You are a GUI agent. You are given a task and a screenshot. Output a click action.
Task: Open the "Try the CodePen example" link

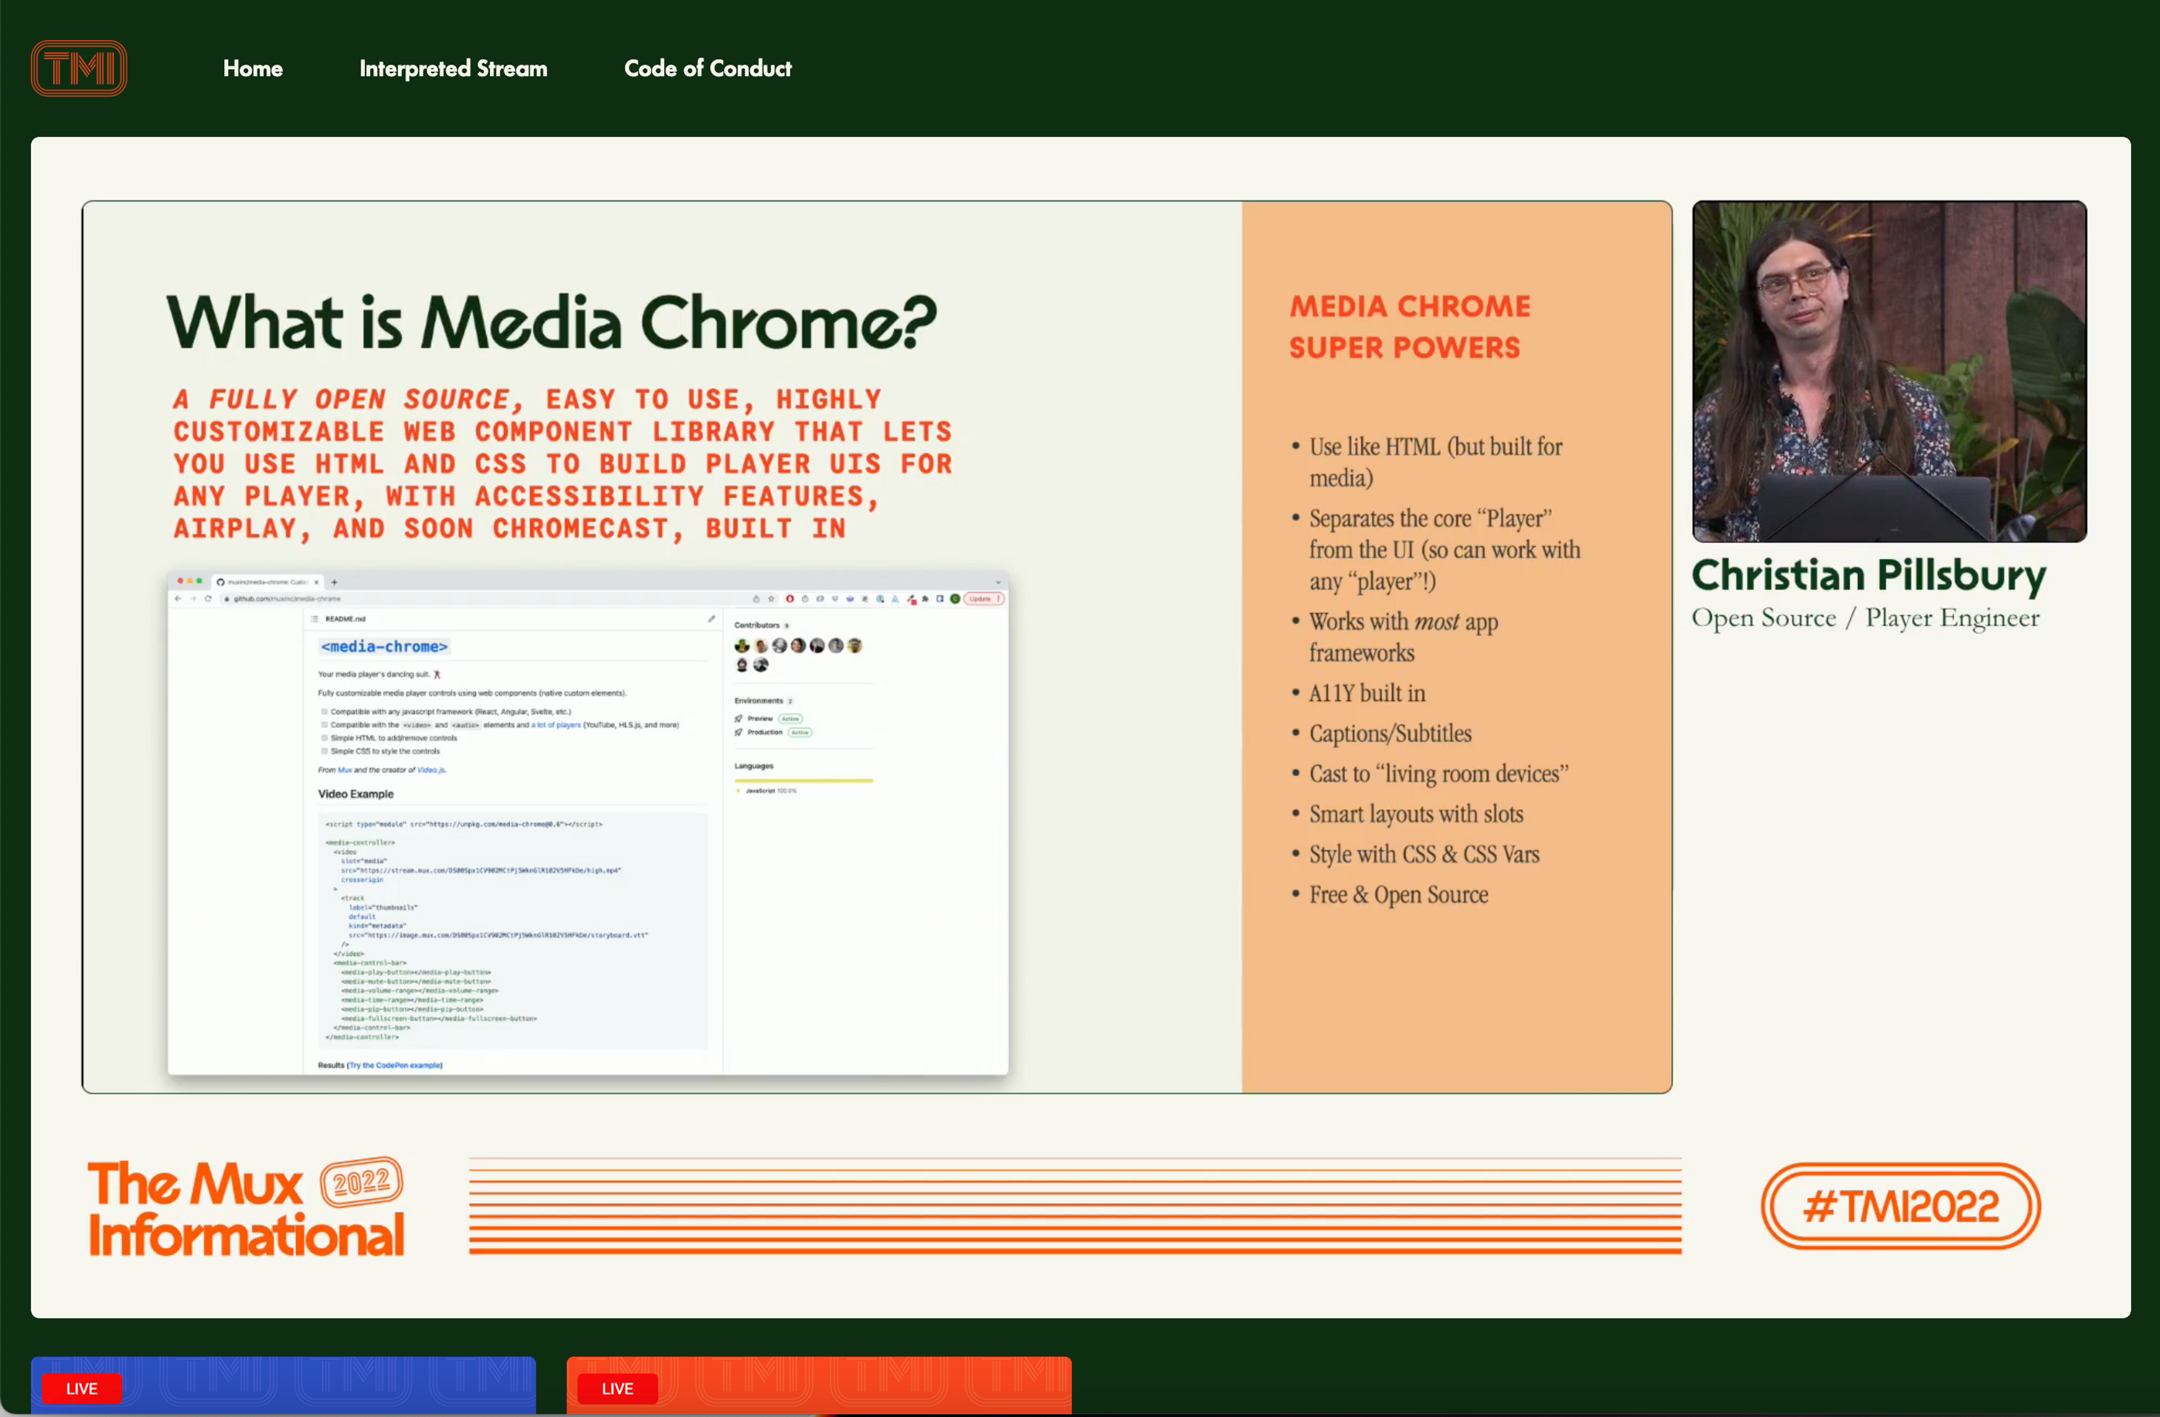click(395, 1065)
